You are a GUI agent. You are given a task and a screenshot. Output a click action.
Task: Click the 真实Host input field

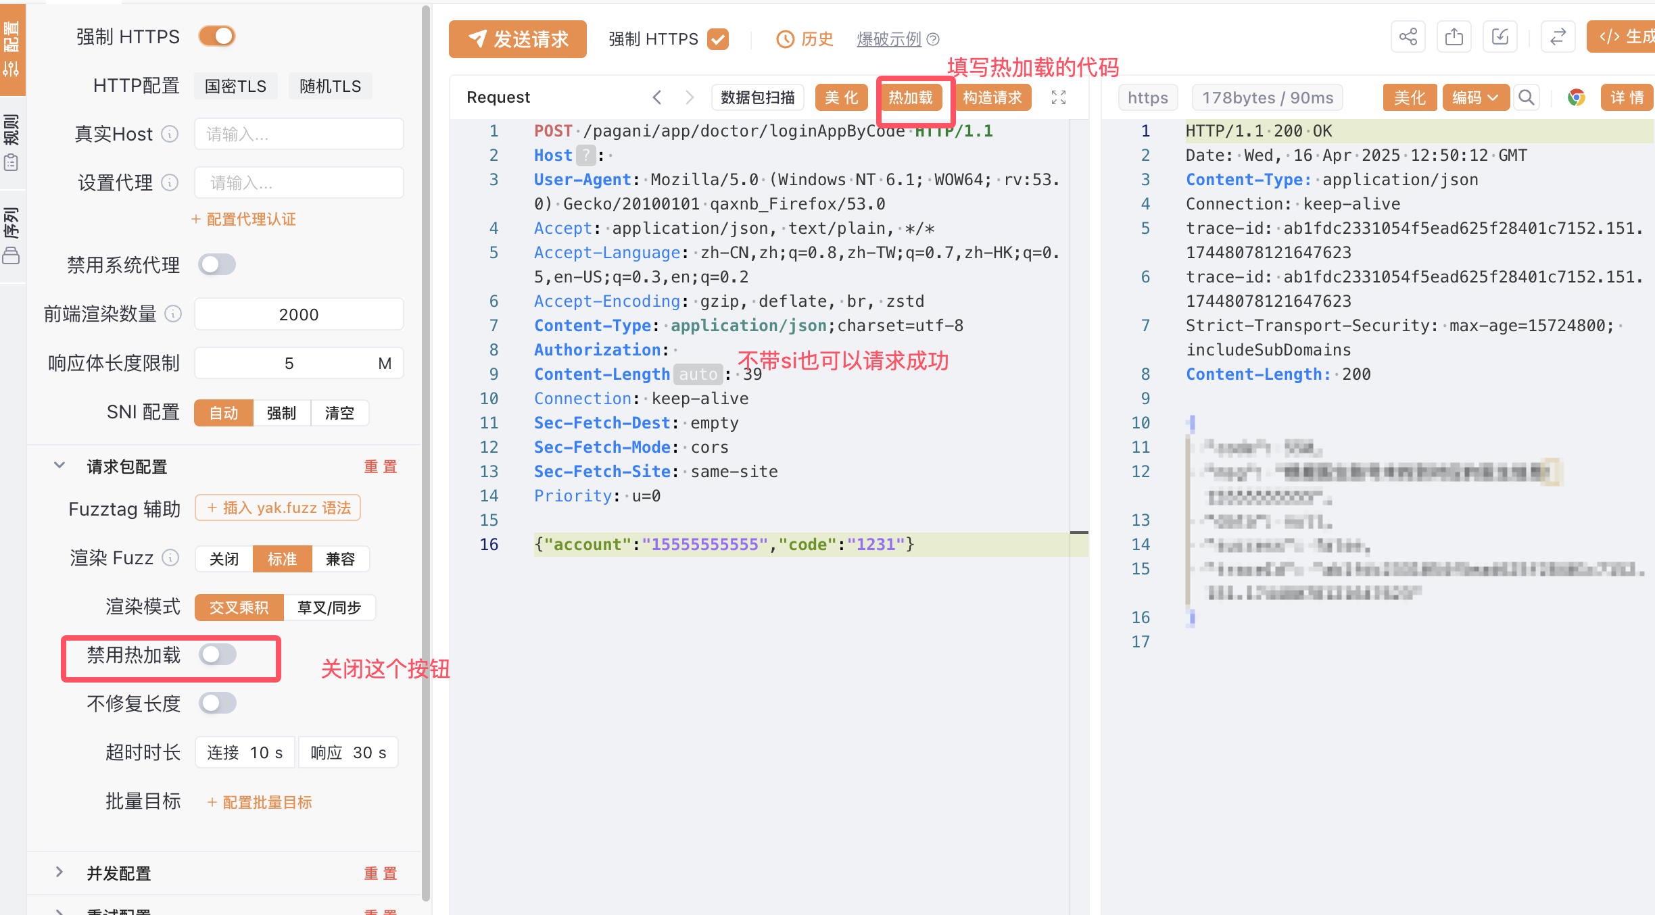point(299,134)
